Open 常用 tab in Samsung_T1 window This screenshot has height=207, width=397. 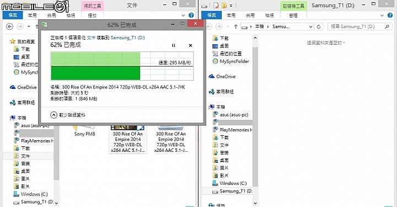231,15
